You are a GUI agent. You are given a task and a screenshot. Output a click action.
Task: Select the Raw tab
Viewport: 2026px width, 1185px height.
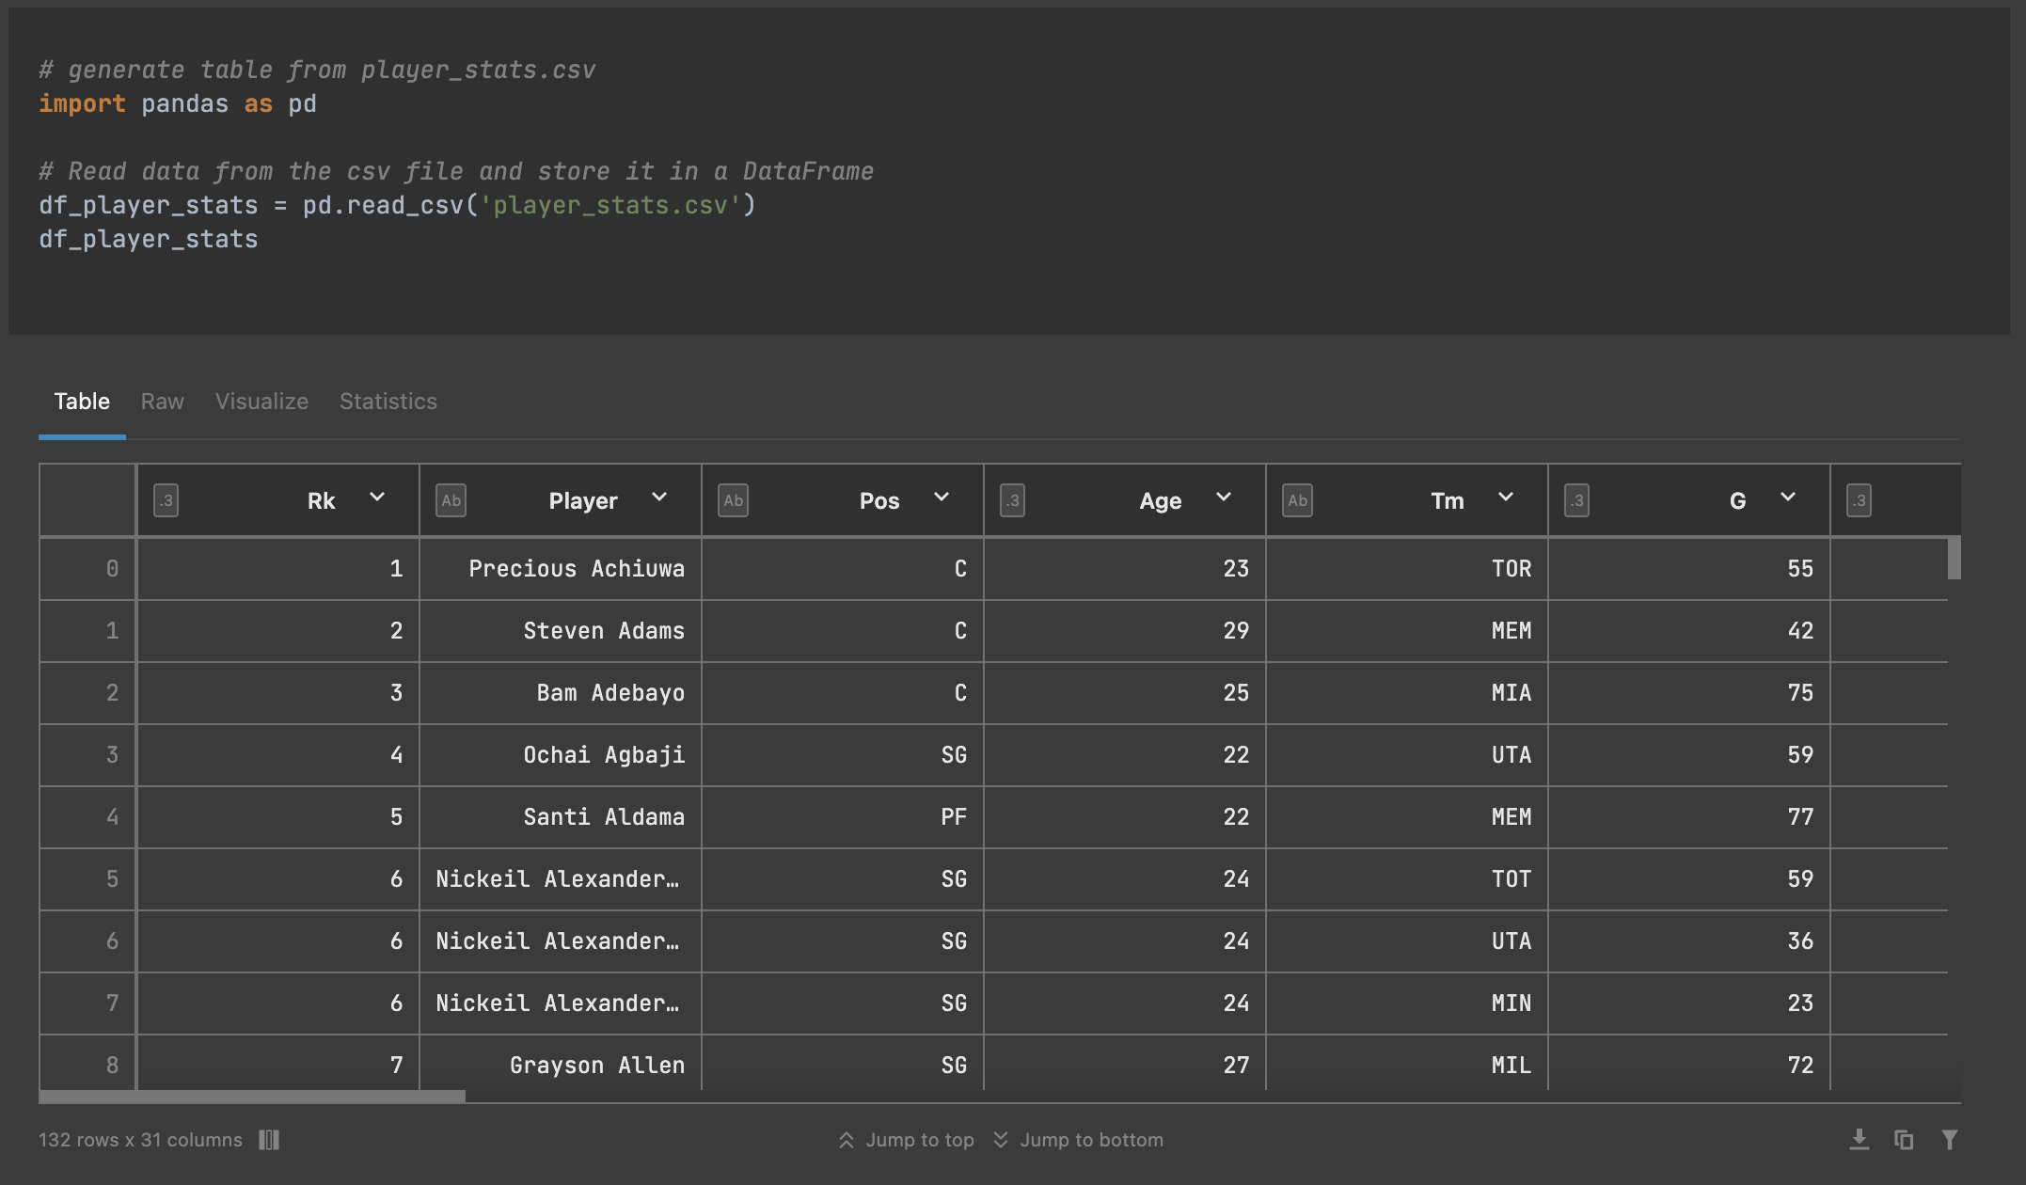[x=161, y=402]
